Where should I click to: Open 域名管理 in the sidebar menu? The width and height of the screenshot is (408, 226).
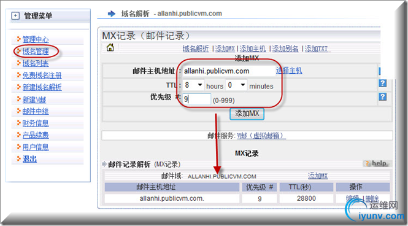point(36,52)
